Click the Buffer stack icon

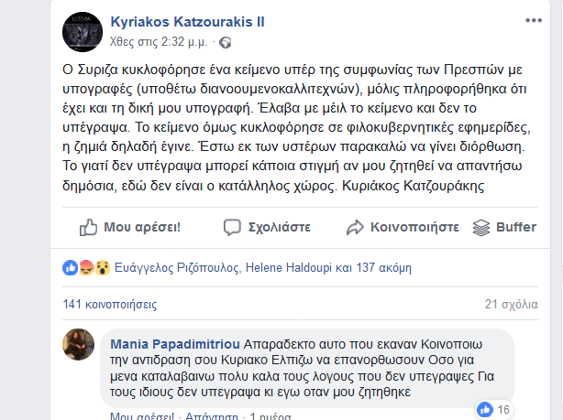point(481,227)
